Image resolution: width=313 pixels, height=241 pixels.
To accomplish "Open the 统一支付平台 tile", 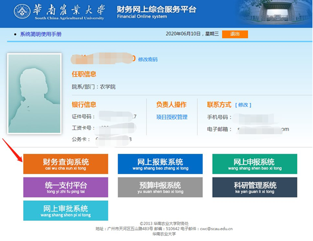I will (66, 187).
